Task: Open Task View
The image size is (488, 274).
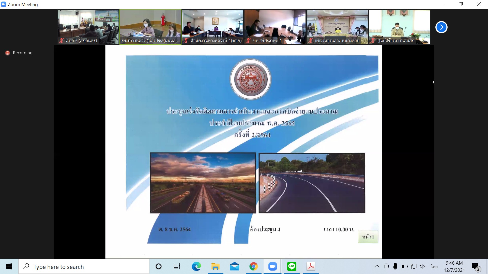Action: [177, 266]
